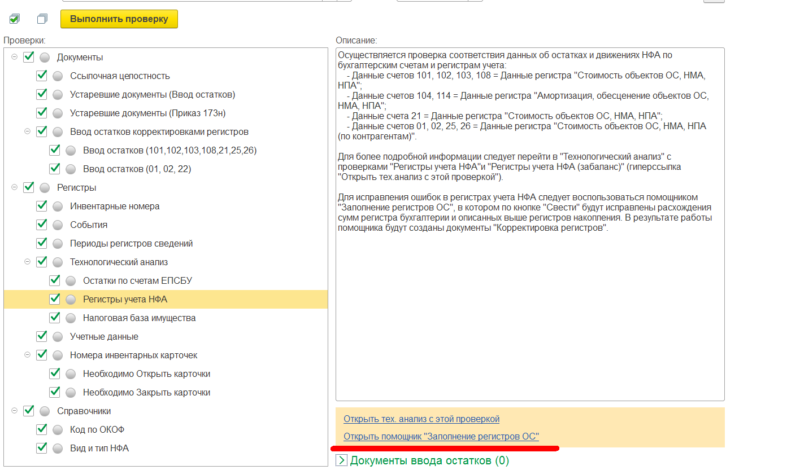Image resolution: width=787 pixels, height=470 pixels.
Task: Collapse the Ввод остатков корректировками регистров node
Action: click(27, 131)
